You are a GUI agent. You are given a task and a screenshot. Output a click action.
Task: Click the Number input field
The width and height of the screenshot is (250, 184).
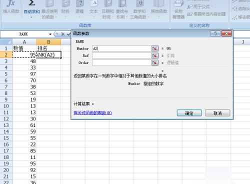(121, 48)
